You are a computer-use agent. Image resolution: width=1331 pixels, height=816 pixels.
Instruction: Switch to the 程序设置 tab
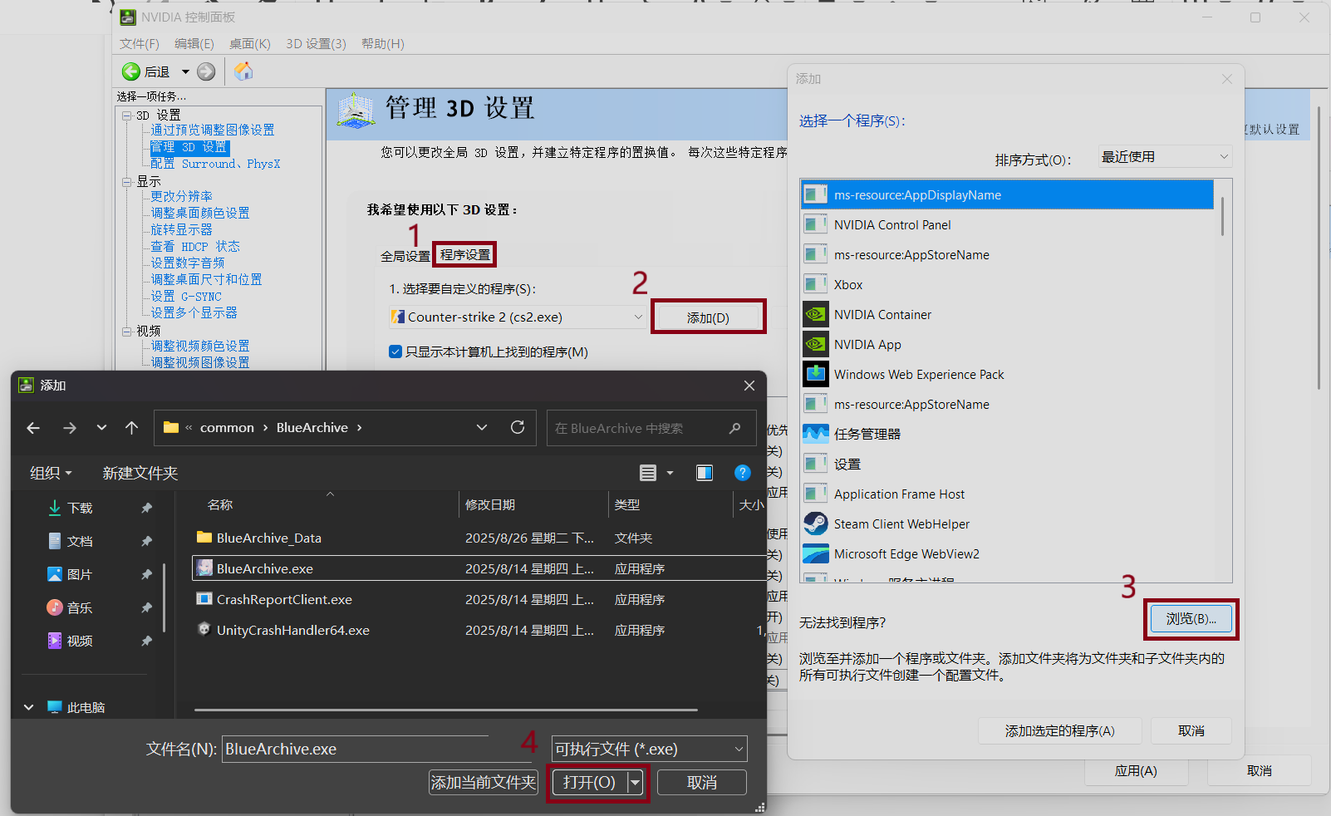point(465,255)
